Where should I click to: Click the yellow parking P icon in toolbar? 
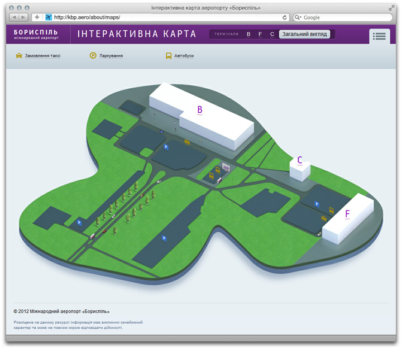pyautogui.click(x=93, y=56)
